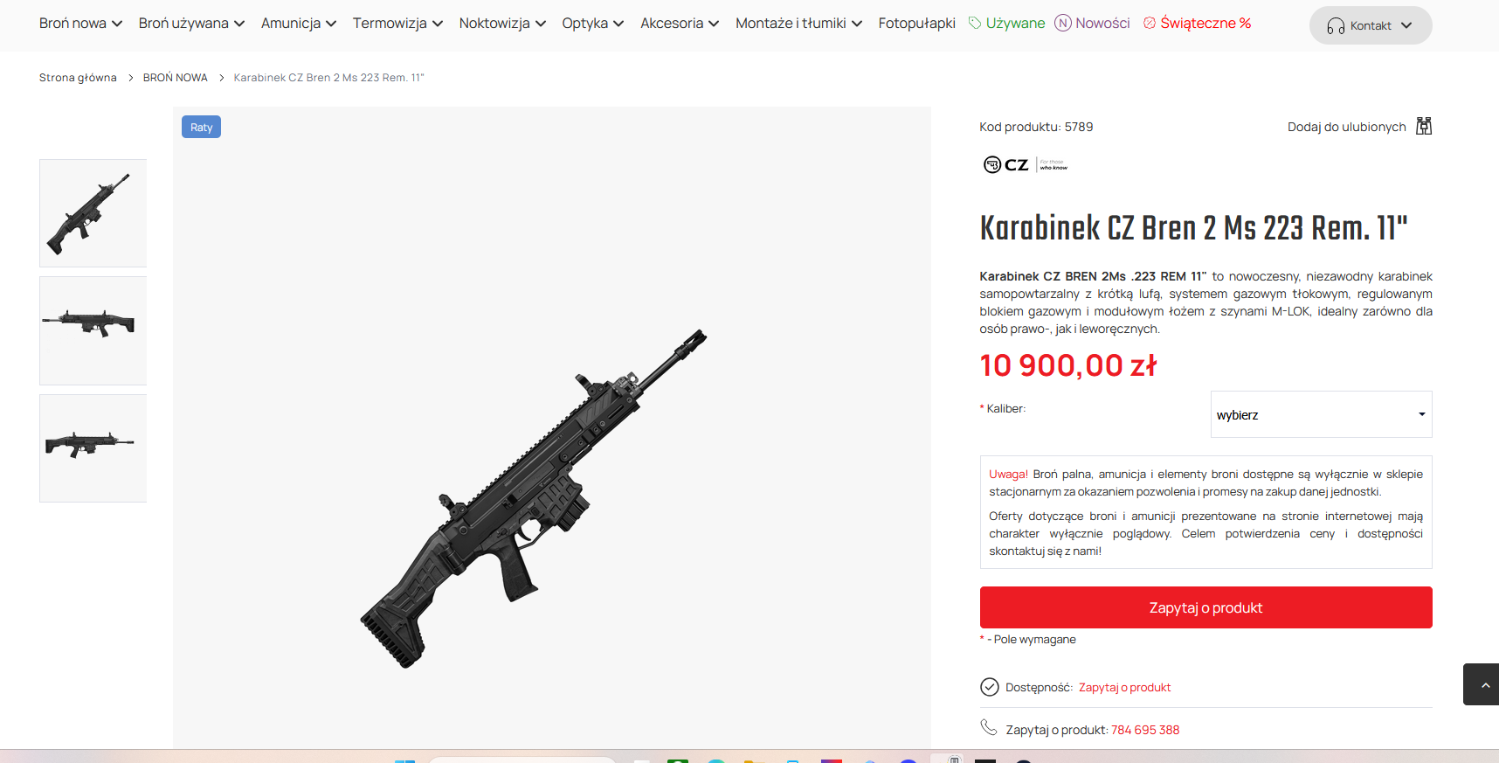Open the Fotopułapki menu item
1499x763 pixels.
coord(916,23)
